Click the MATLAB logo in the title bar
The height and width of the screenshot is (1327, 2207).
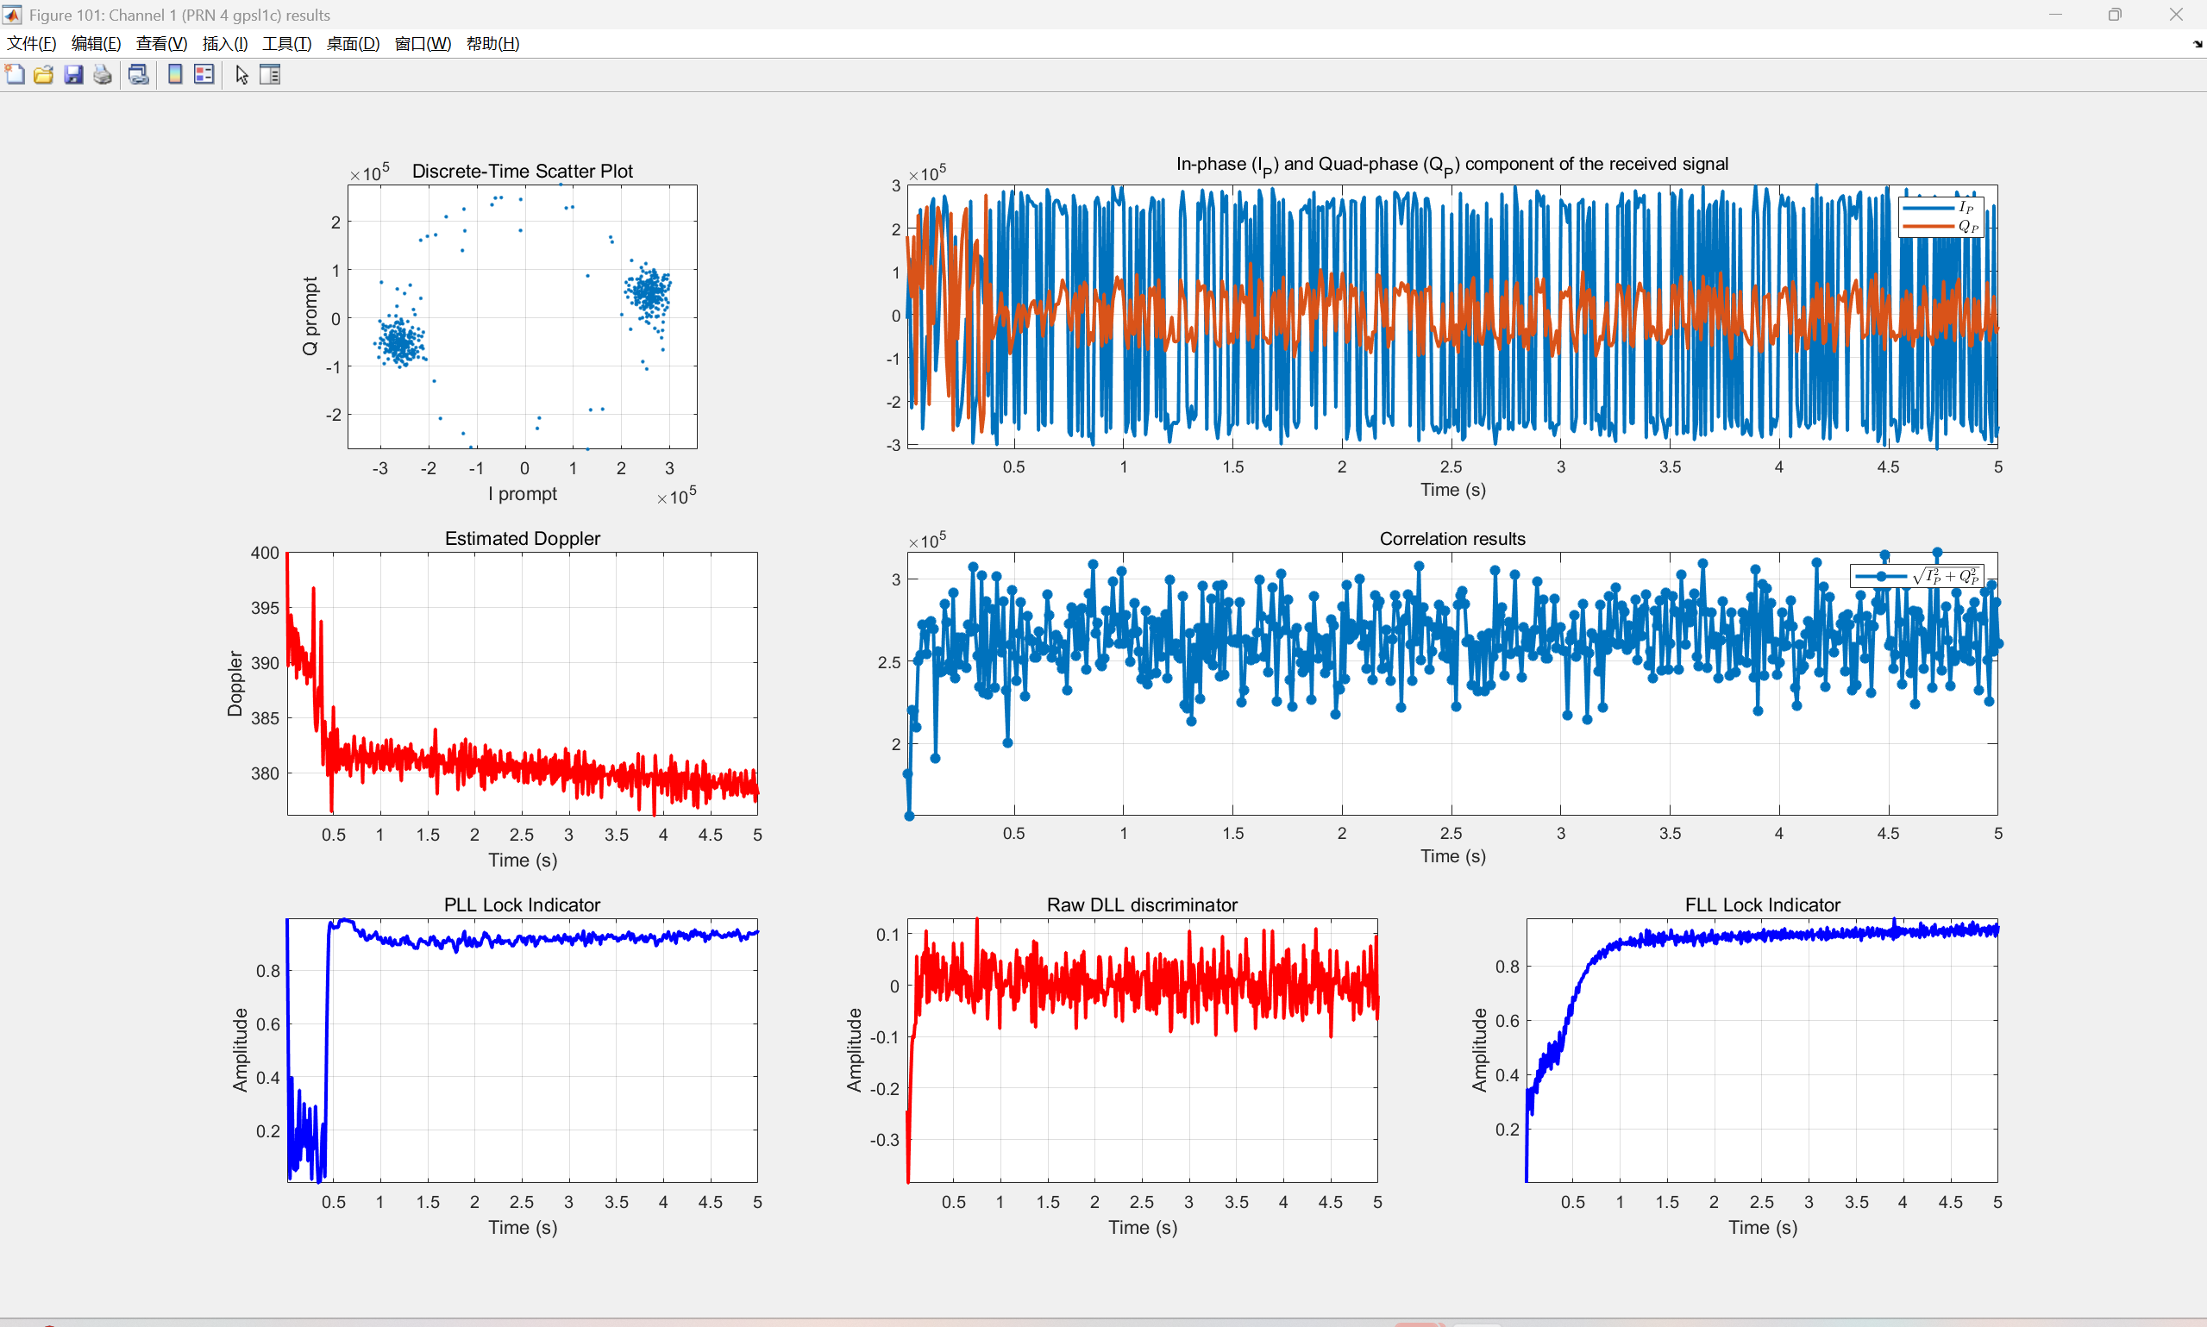pyautogui.click(x=11, y=15)
